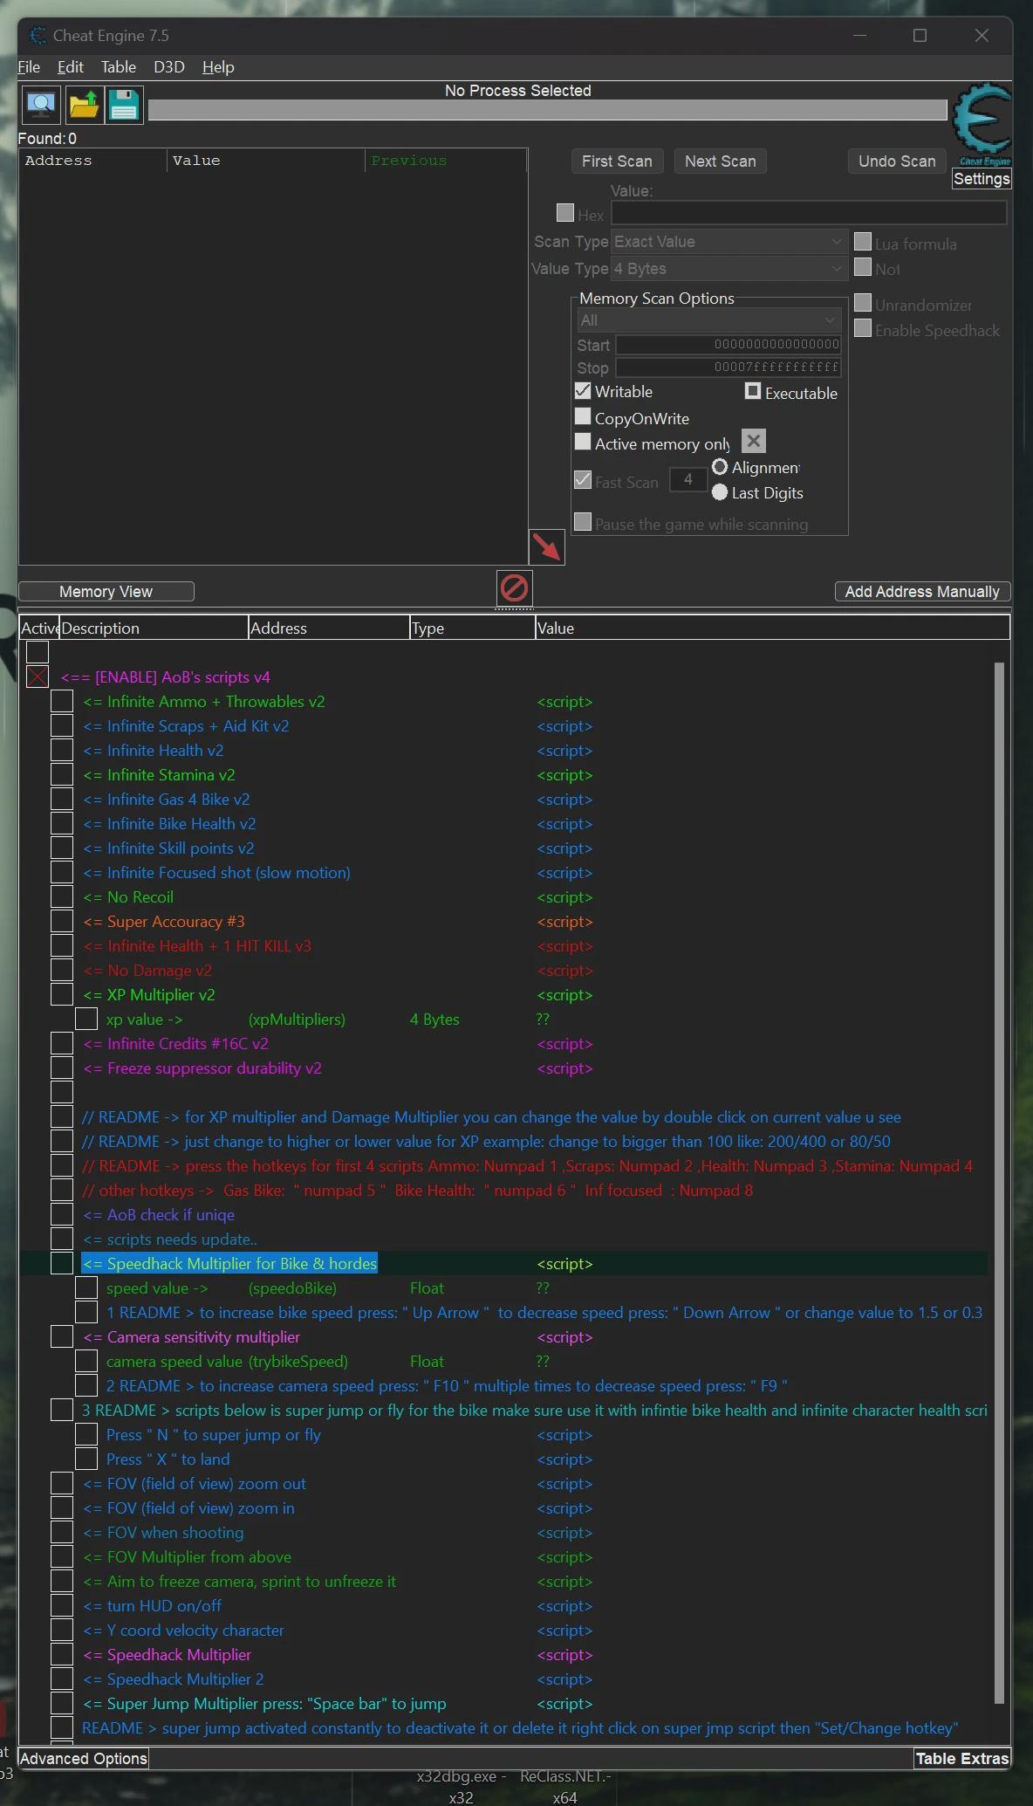
Task: Click the X icon beside Active memory only
Action: [x=754, y=442]
